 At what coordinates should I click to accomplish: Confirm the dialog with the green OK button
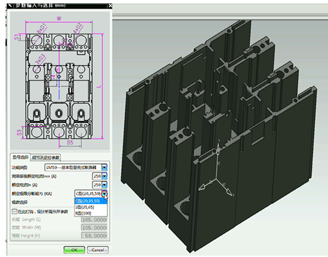point(74,250)
